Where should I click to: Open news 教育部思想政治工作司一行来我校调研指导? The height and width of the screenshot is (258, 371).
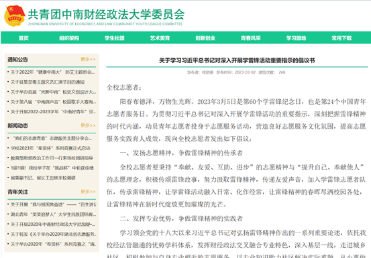(52, 158)
